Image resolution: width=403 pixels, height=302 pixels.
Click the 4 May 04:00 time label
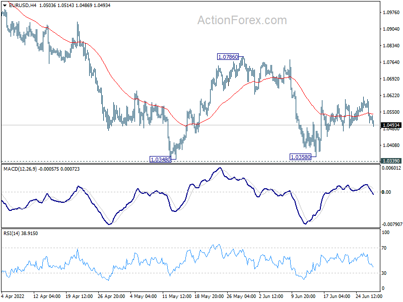click(x=144, y=296)
